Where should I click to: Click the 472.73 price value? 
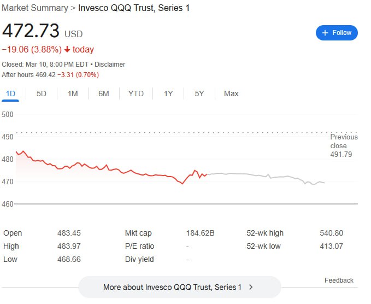pos(31,31)
